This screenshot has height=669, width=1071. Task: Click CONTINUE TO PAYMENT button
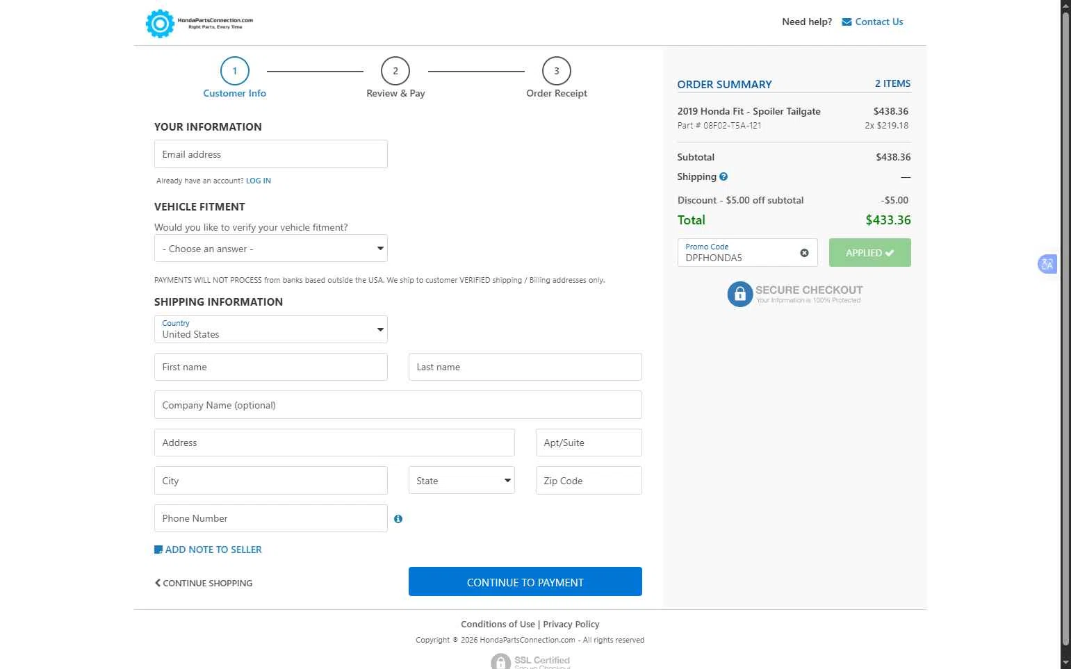[x=525, y=581]
